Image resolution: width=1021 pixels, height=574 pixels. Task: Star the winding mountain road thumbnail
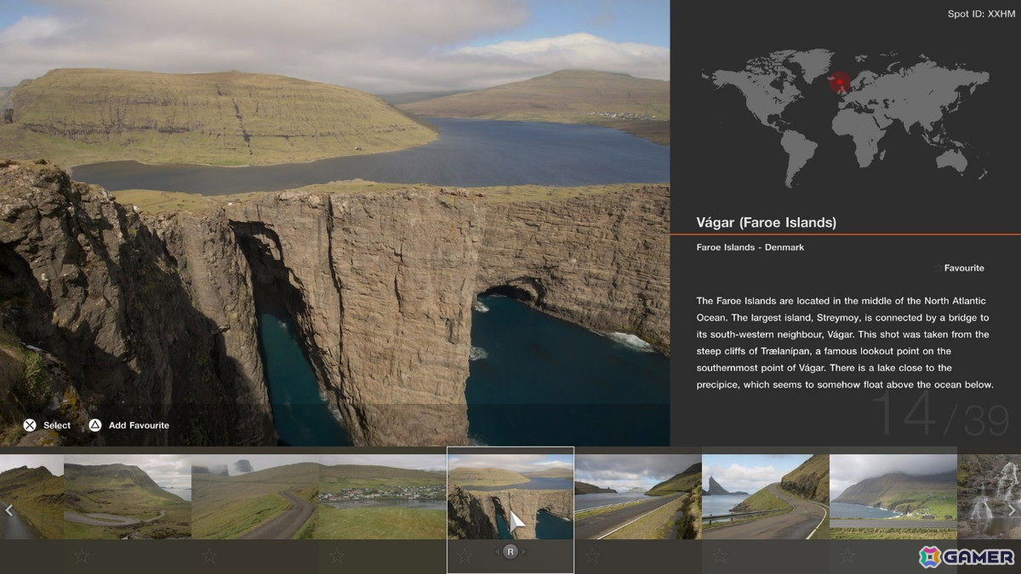(x=82, y=556)
